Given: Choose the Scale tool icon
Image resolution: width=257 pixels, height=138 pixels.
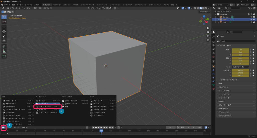Looking at the screenshot, I should pos(4,36).
